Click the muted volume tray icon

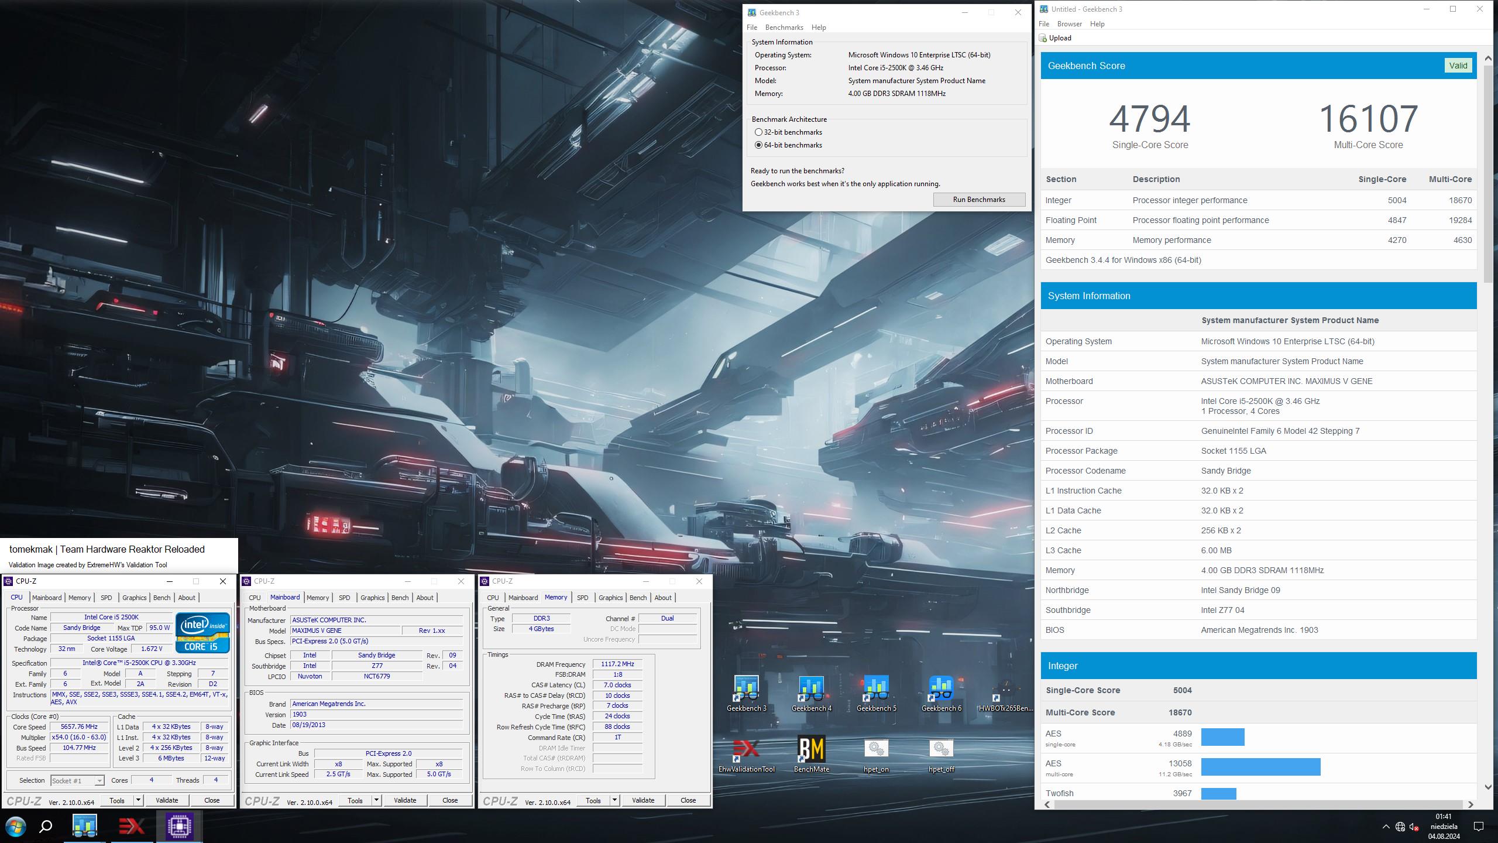(1414, 827)
